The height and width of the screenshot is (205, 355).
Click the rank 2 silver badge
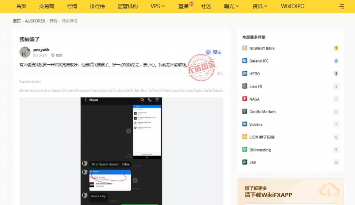point(336,61)
